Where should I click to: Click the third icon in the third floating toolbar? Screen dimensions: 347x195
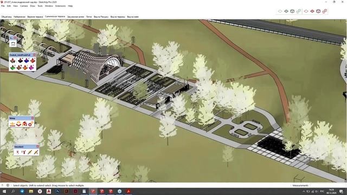pos(24,124)
